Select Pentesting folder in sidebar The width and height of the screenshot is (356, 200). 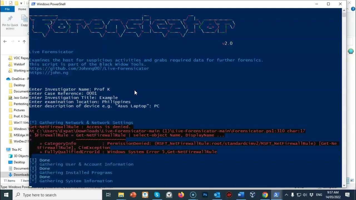tap(19, 104)
